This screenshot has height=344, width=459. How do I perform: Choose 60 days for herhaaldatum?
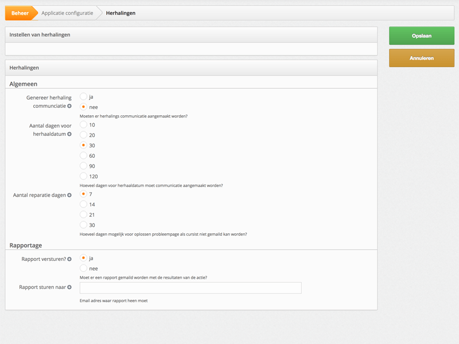pos(83,155)
